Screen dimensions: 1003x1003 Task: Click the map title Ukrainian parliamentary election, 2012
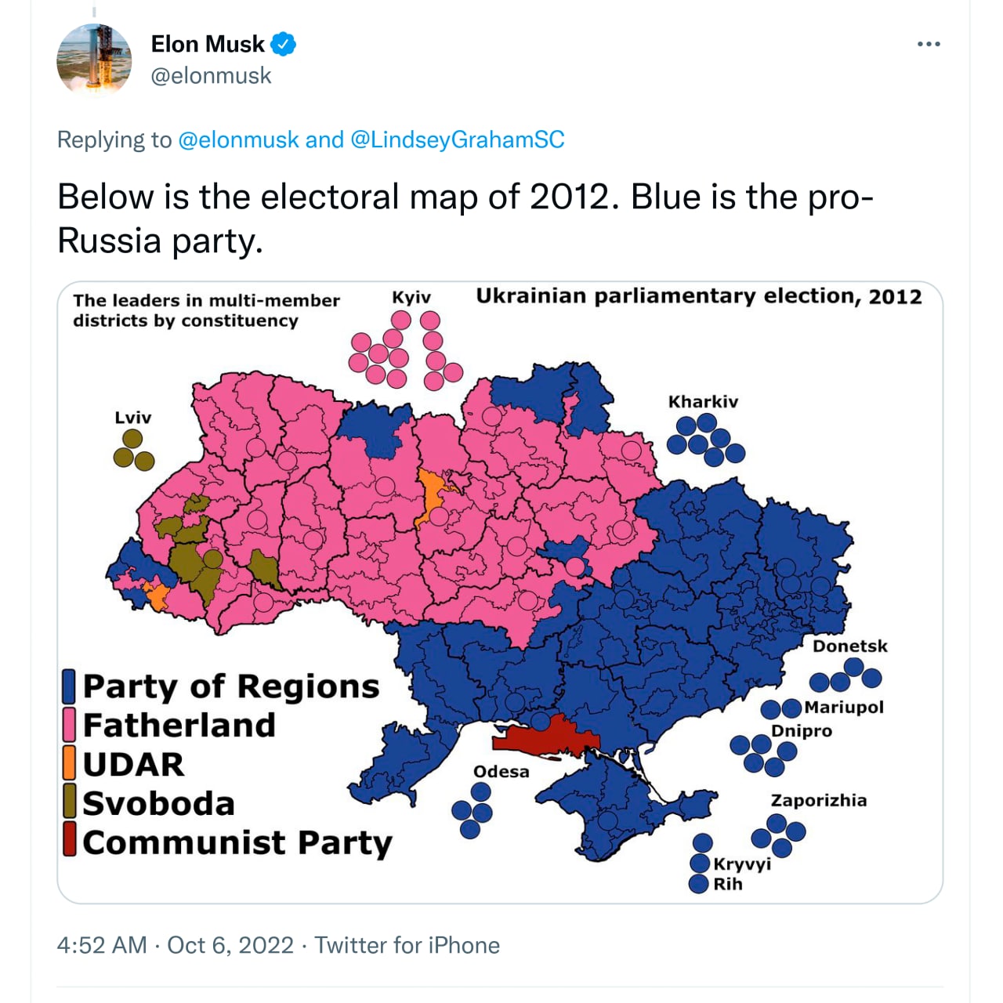[x=698, y=296]
